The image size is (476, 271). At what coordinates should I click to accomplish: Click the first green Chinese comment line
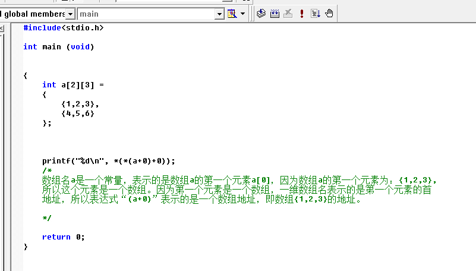click(x=239, y=180)
